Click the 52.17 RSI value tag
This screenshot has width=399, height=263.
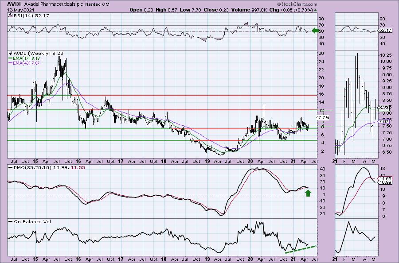pyautogui.click(x=385, y=31)
